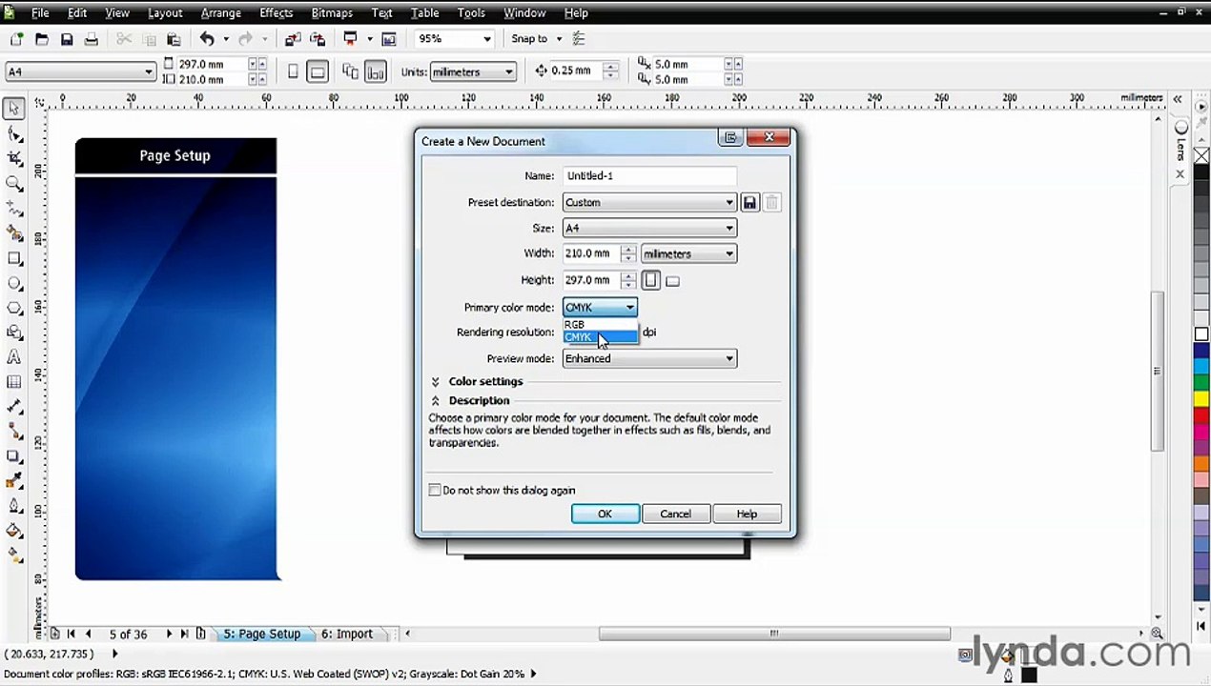
Task: Open the Preset destination dropdown
Action: [649, 202]
